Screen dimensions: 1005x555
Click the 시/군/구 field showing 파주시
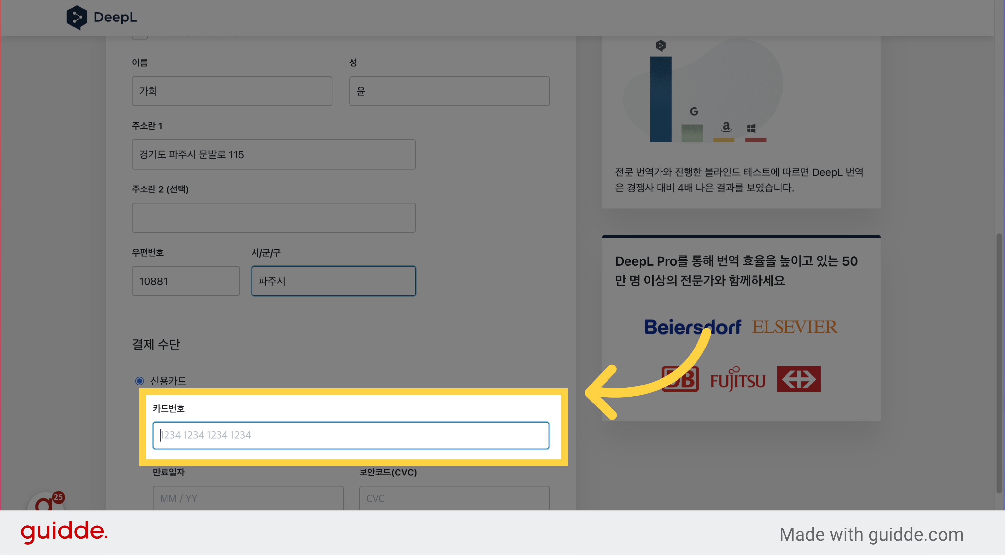point(334,281)
